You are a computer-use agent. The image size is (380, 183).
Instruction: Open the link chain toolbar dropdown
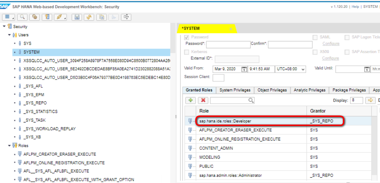[61, 17]
